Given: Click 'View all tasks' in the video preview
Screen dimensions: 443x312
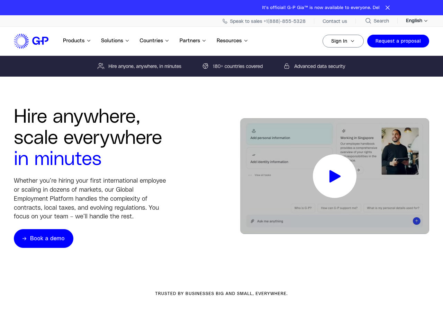Looking at the screenshot, I should click(263, 175).
